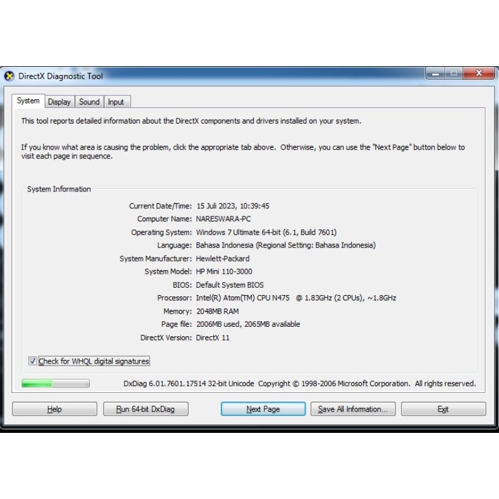The width and height of the screenshot is (499, 499).
Task: Open the Input tab
Action: pos(116,102)
